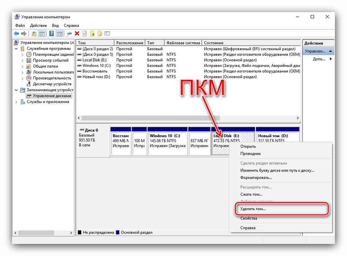
Task: Open the Действие menu
Action: (38, 26)
